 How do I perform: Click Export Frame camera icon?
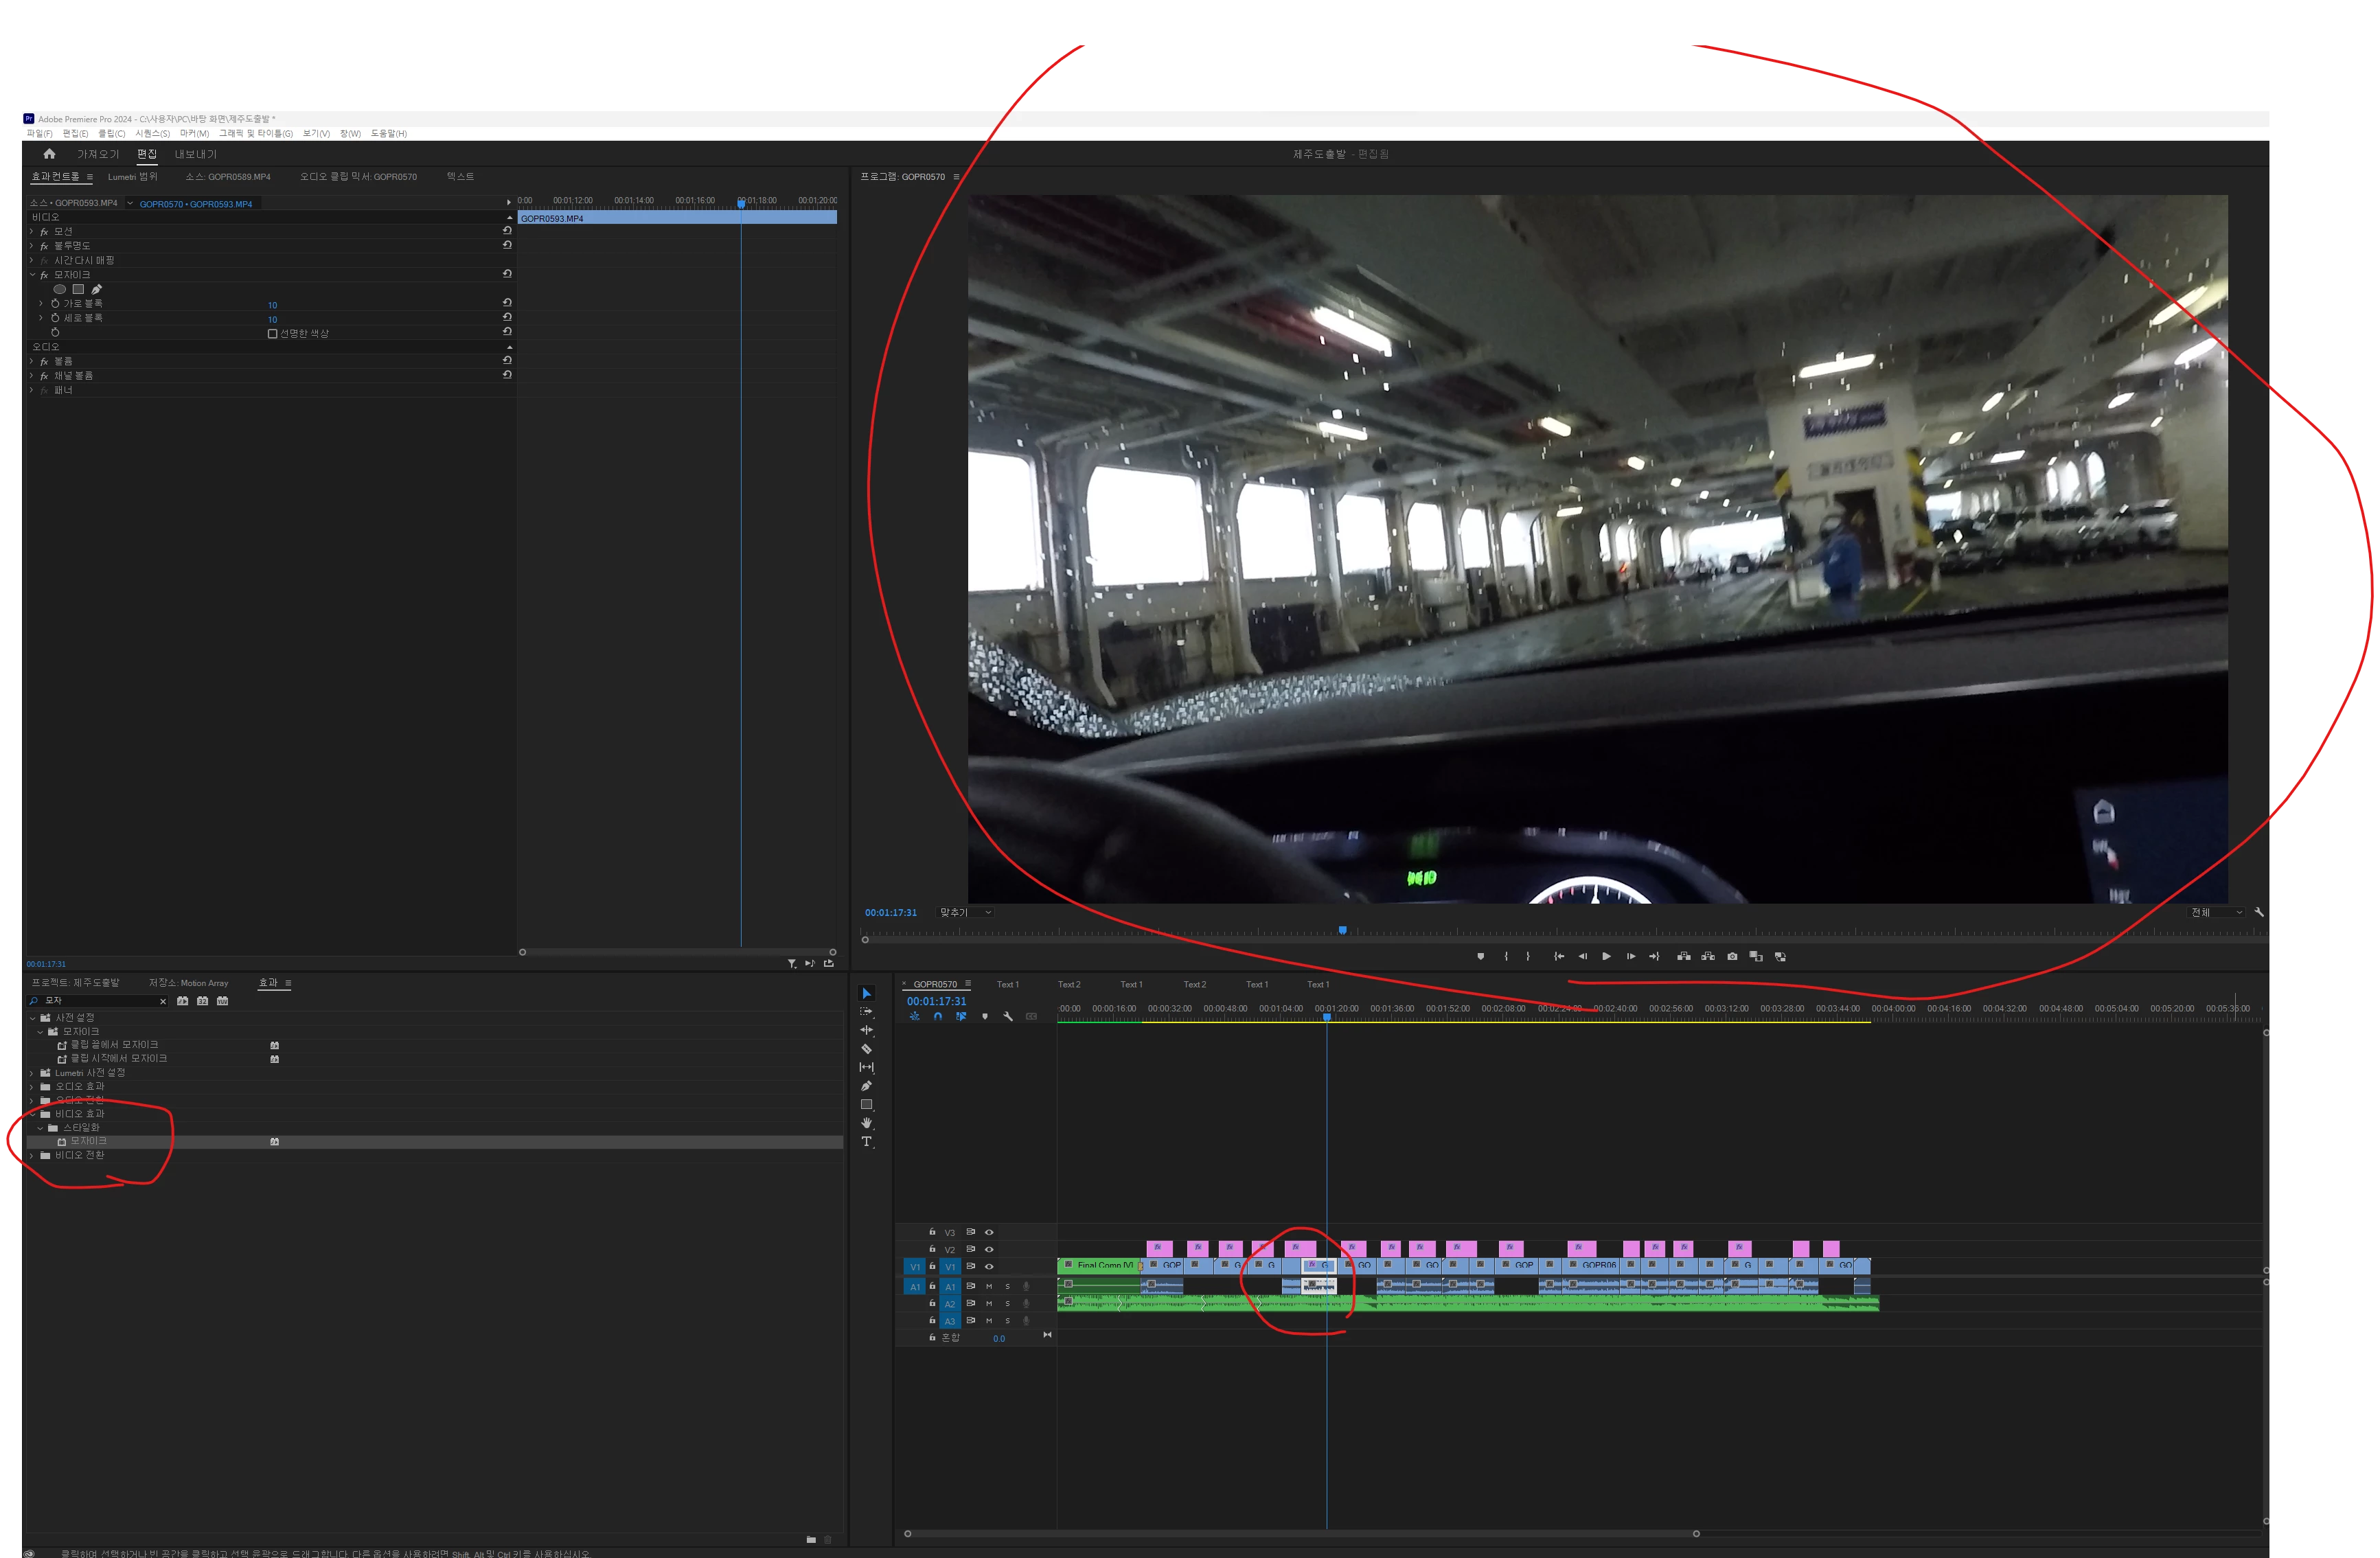1732,957
